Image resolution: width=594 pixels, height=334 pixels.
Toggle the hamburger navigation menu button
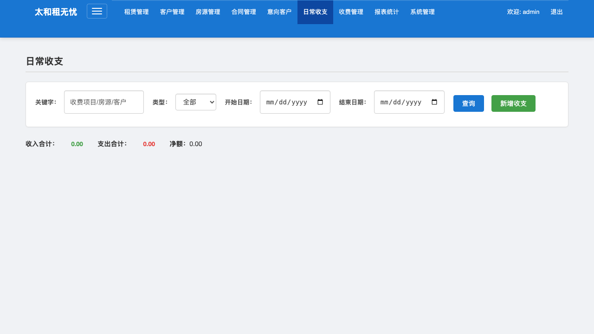[x=97, y=11]
